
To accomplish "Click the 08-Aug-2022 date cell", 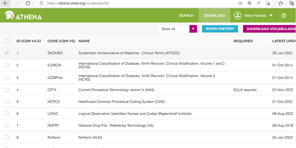I will point(283,114).
